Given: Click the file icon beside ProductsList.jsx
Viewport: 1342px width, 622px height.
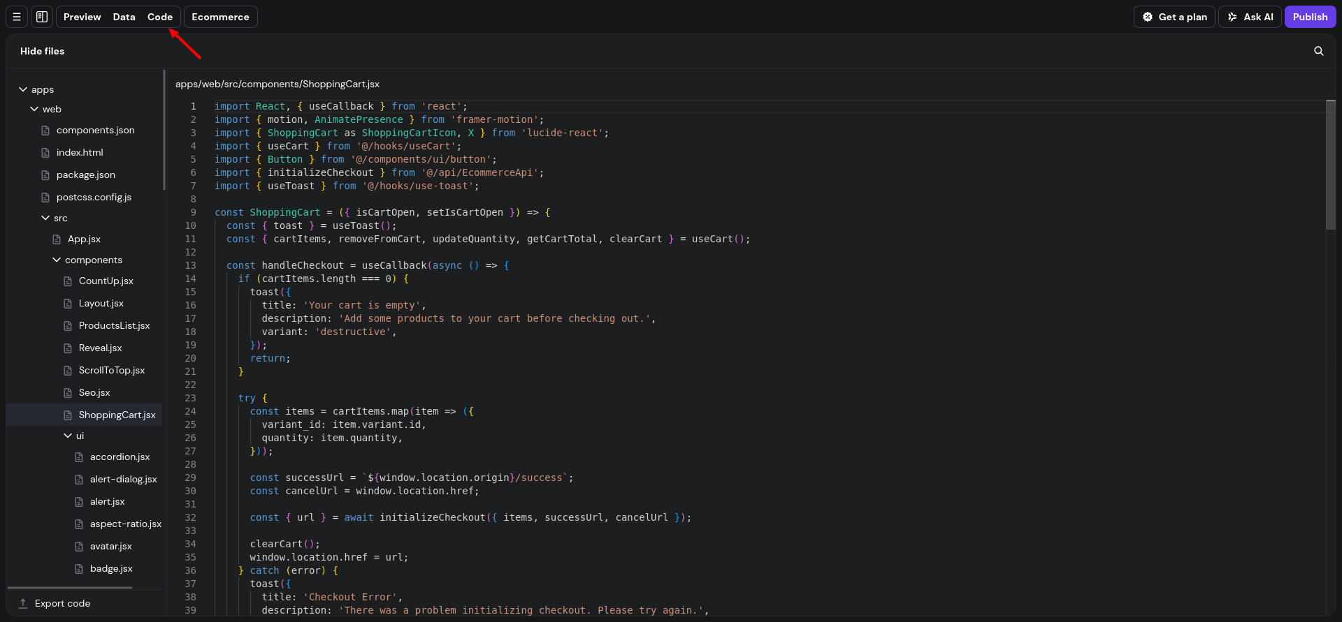Looking at the screenshot, I should pyautogui.click(x=68, y=326).
